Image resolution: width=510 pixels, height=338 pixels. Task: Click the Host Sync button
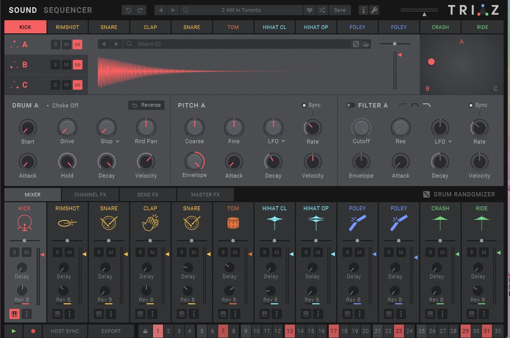tap(65, 331)
